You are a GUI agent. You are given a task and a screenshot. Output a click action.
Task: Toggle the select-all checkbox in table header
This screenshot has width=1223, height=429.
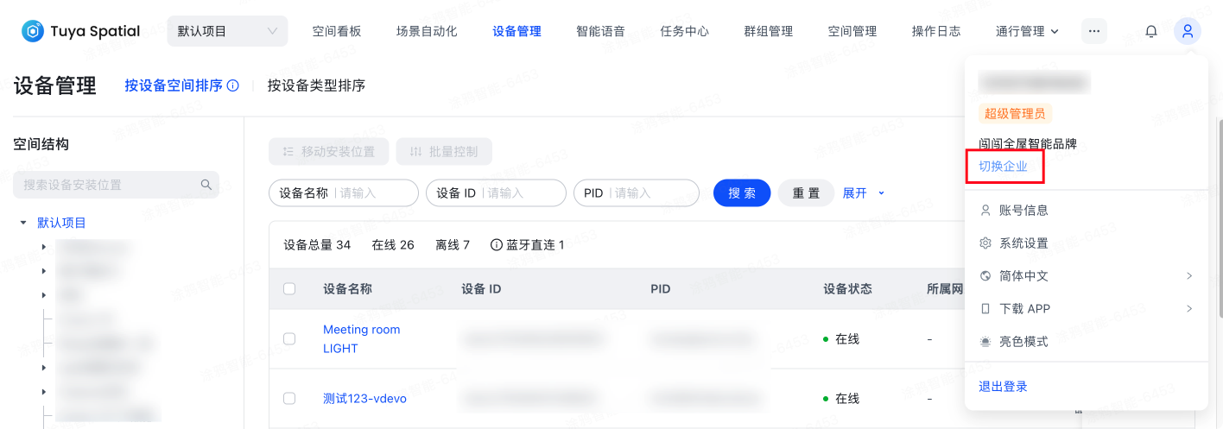coord(289,289)
